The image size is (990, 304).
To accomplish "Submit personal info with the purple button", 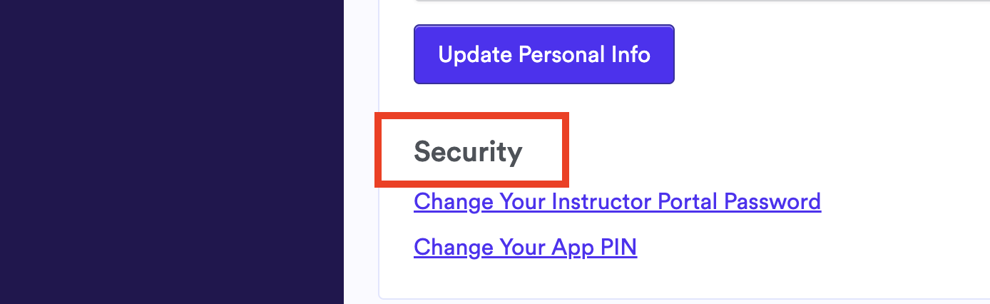I will (x=544, y=55).
